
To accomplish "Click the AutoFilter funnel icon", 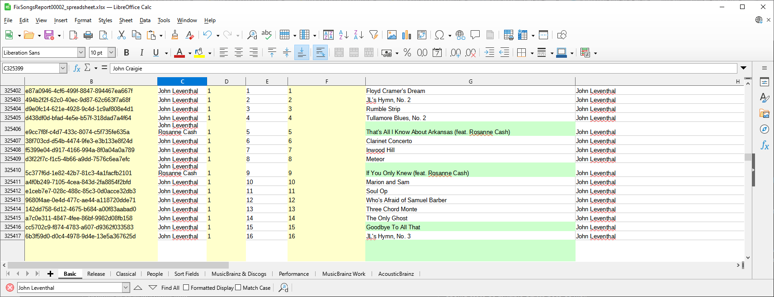I will point(373,35).
